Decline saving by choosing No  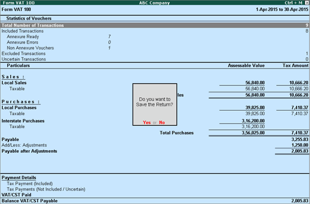pos(162,123)
